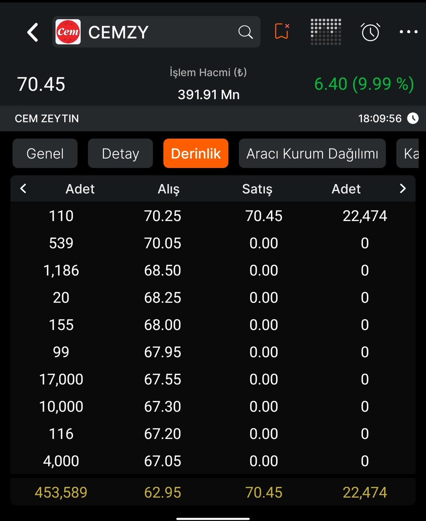Select bid quantity 17,000
The width and height of the screenshot is (426, 521).
61,379
